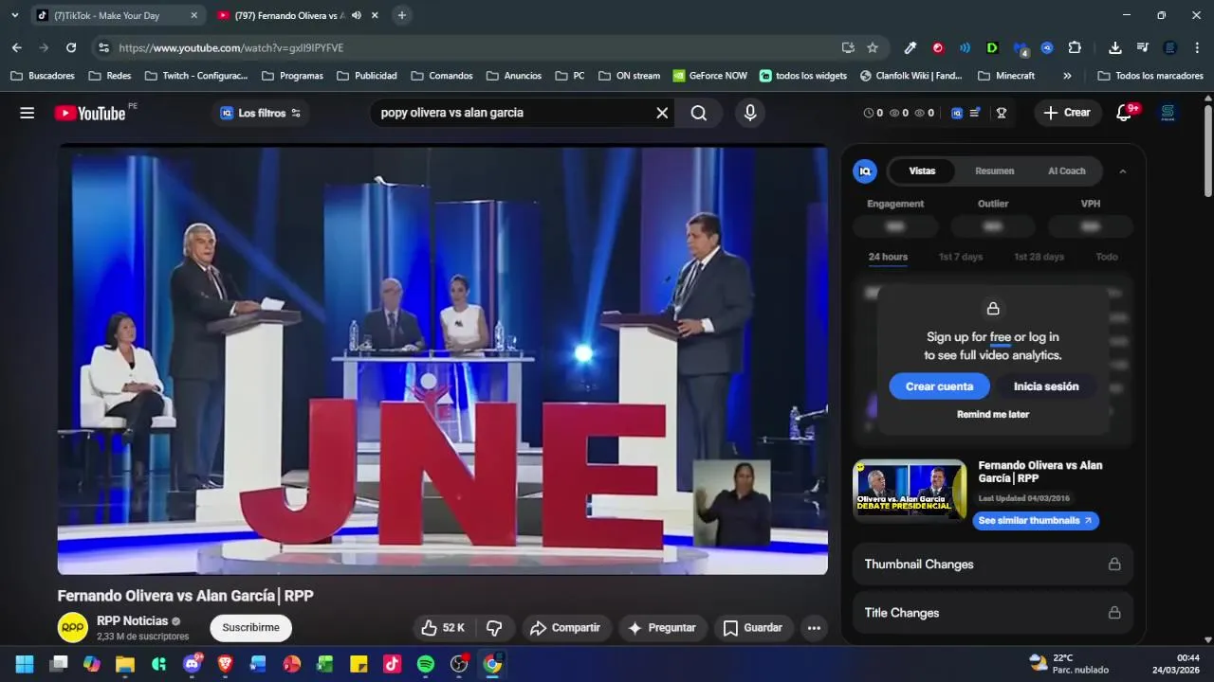Dislike the video

point(494,628)
